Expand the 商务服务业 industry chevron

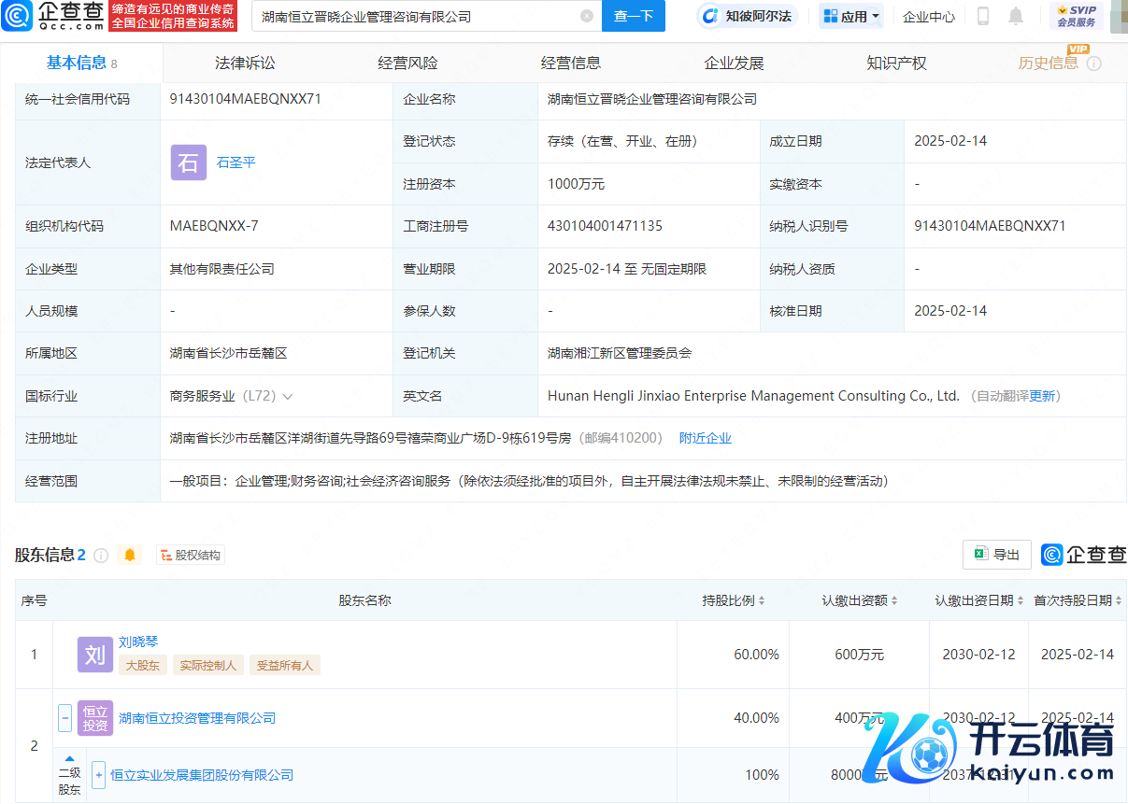coord(288,397)
